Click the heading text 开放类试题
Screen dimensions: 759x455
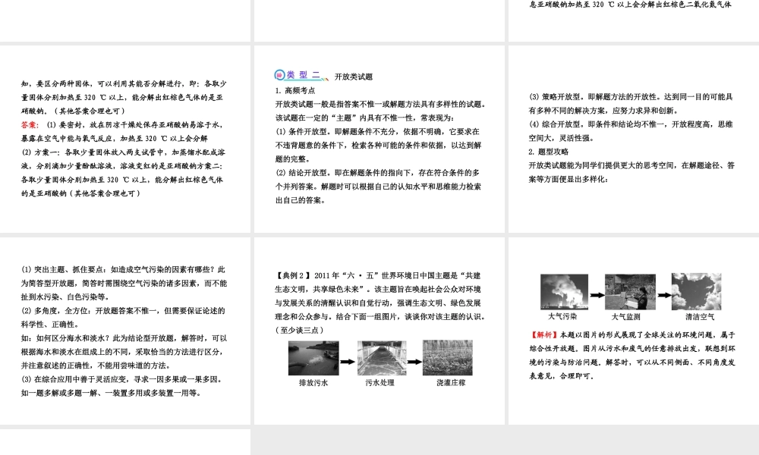[354, 77]
